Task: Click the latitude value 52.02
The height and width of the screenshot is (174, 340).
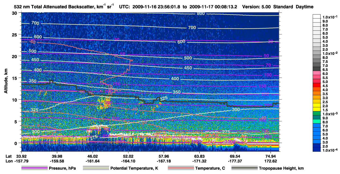Action: (128, 156)
